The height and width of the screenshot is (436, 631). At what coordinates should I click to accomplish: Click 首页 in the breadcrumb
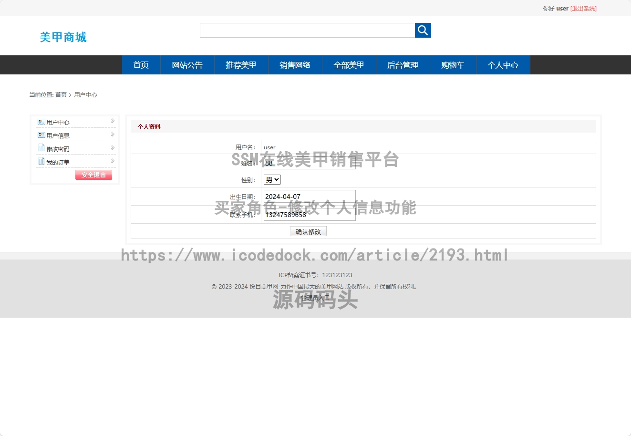click(x=61, y=95)
